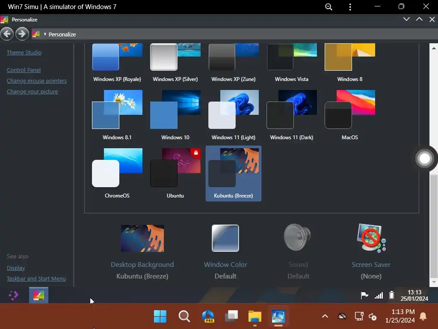This screenshot has width=438, height=329.
Task: Select the Windows 10 theme
Action: 175,115
